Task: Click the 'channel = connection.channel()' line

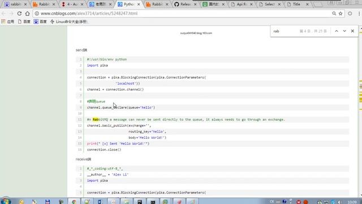Action: [115, 90]
